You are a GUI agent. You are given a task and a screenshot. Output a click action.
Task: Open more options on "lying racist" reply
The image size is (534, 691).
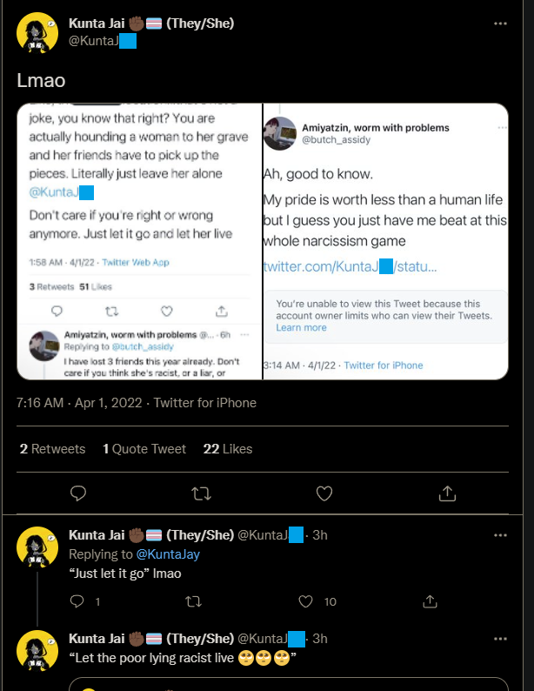pyautogui.click(x=500, y=639)
